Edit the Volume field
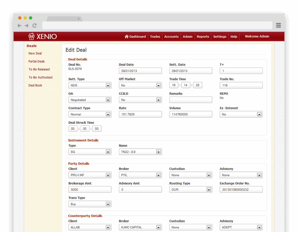This screenshot has width=298, height=232. (191, 114)
